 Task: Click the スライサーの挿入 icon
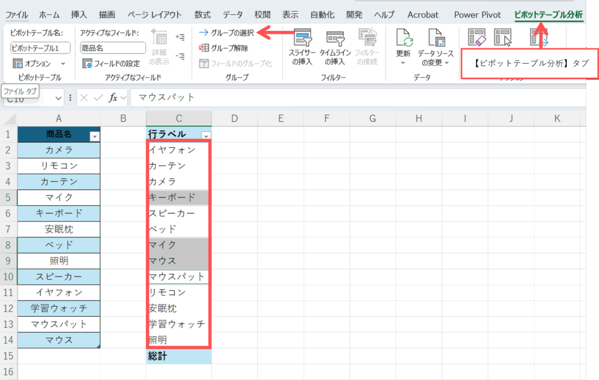pos(302,40)
